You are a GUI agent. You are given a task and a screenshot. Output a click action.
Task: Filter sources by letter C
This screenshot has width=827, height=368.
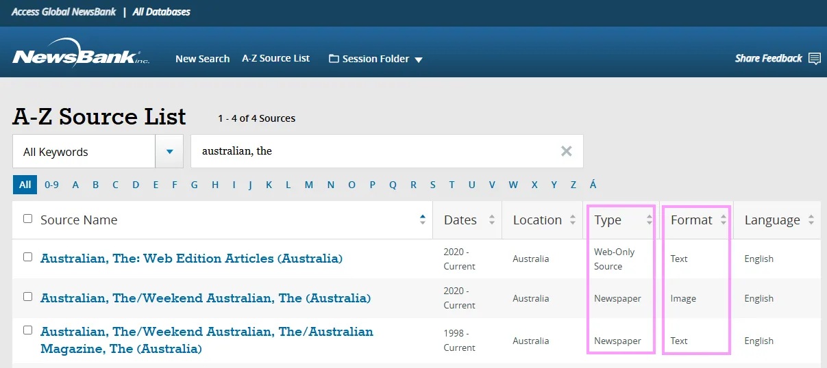pos(116,185)
